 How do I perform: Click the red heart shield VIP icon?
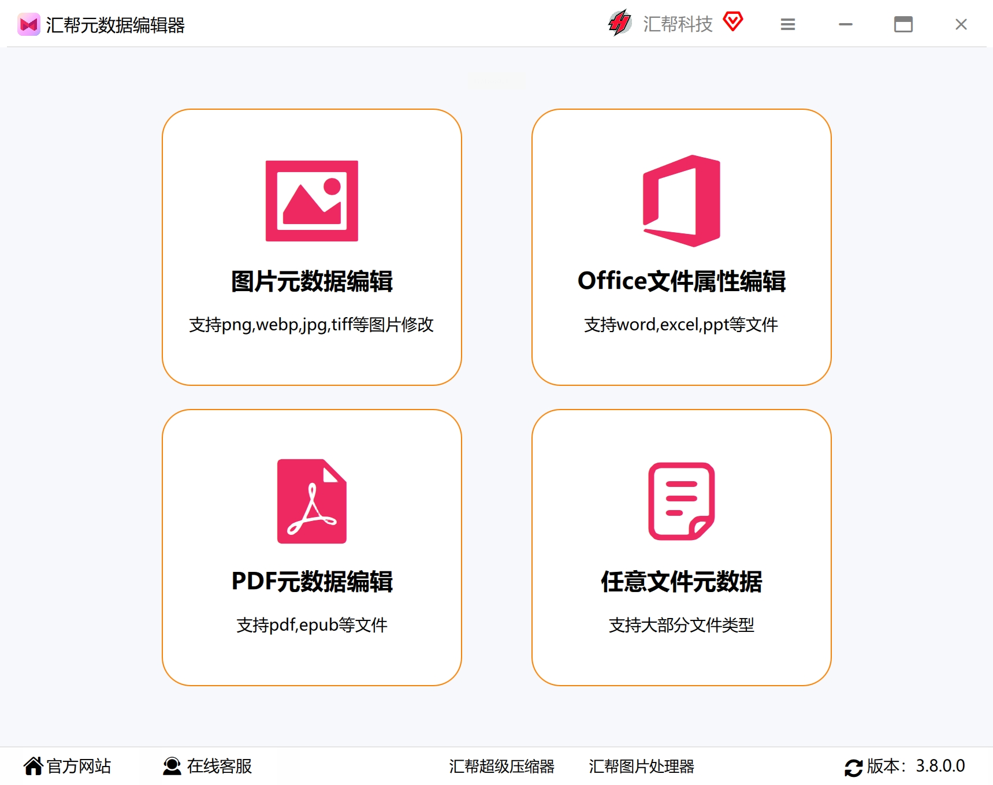[733, 22]
